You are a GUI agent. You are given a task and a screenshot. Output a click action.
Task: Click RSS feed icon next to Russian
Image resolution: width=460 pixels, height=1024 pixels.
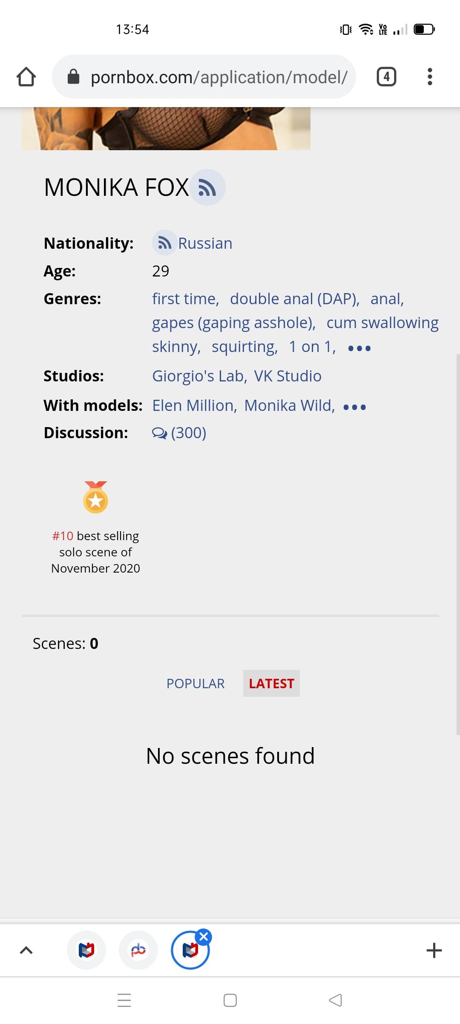164,243
